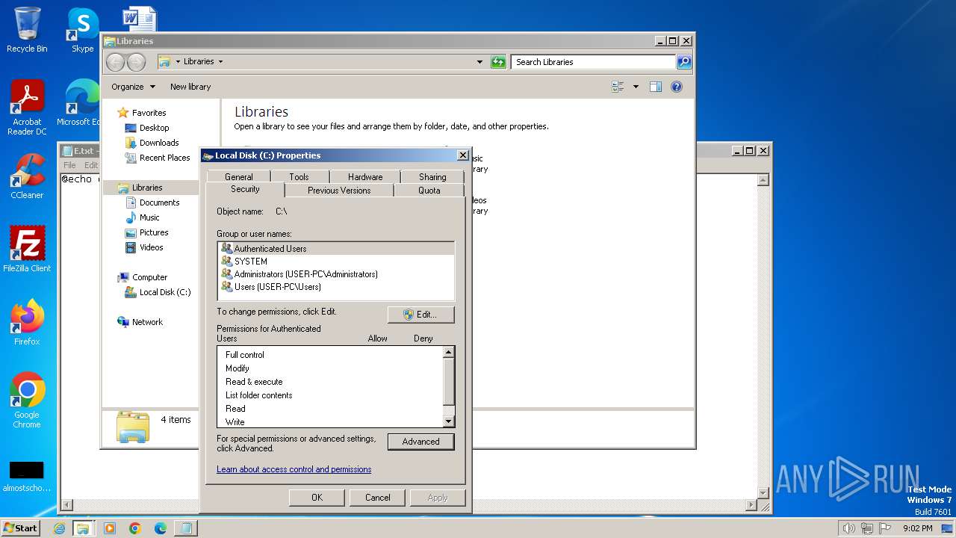This screenshot has width=956, height=538.
Task: Click the search magnifier in Libraries
Action: [684, 62]
